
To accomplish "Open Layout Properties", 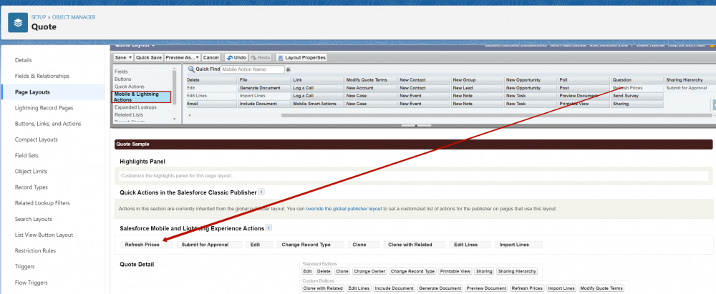I will pyautogui.click(x=301, y=58).
